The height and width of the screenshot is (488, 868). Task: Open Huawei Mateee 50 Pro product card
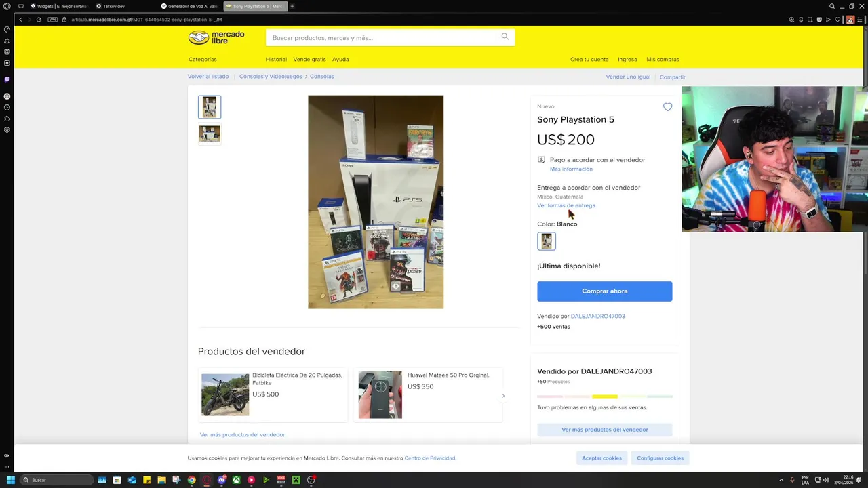pyautogui.click(x=428, y=394)
